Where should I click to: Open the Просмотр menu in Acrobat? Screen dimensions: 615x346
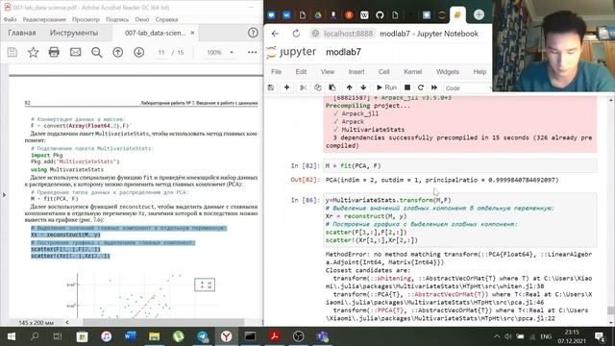[x=86, y=19]
